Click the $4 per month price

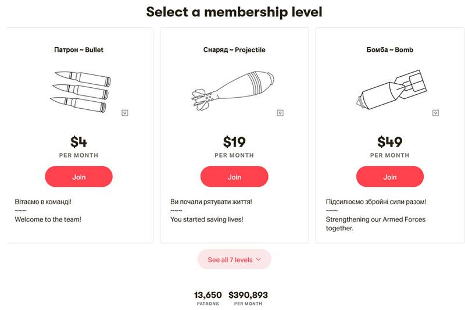point(78,142)
